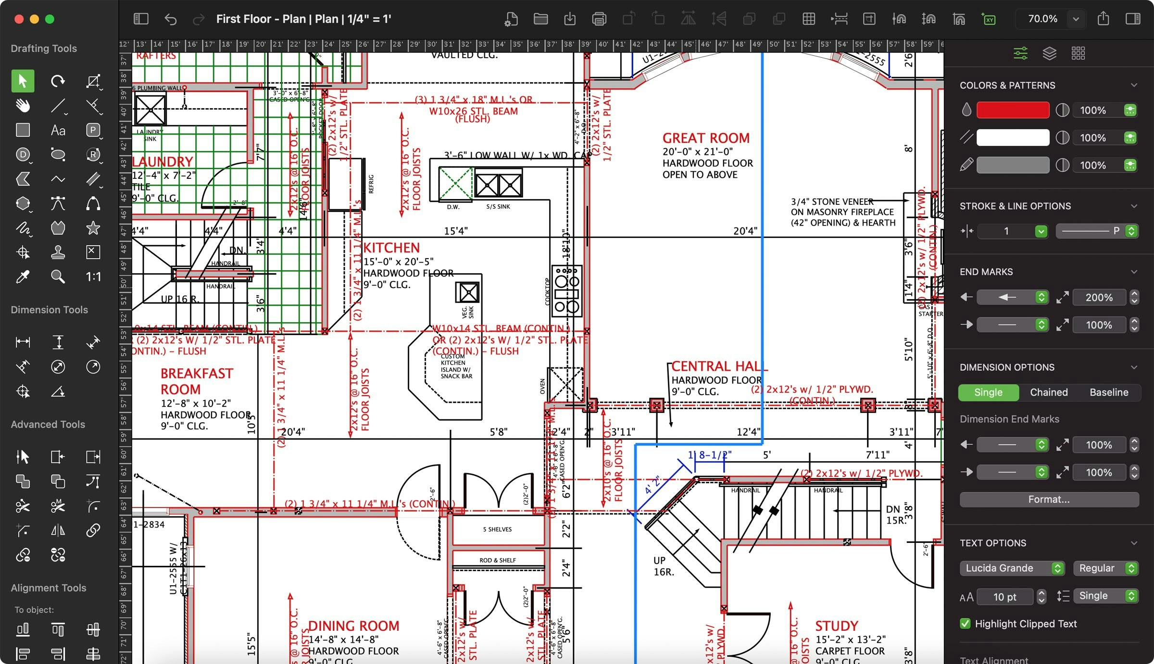Click the red fill color swatch
Image resolution: width=1154 pixels, height=664 pixels.
(1013, 110)
